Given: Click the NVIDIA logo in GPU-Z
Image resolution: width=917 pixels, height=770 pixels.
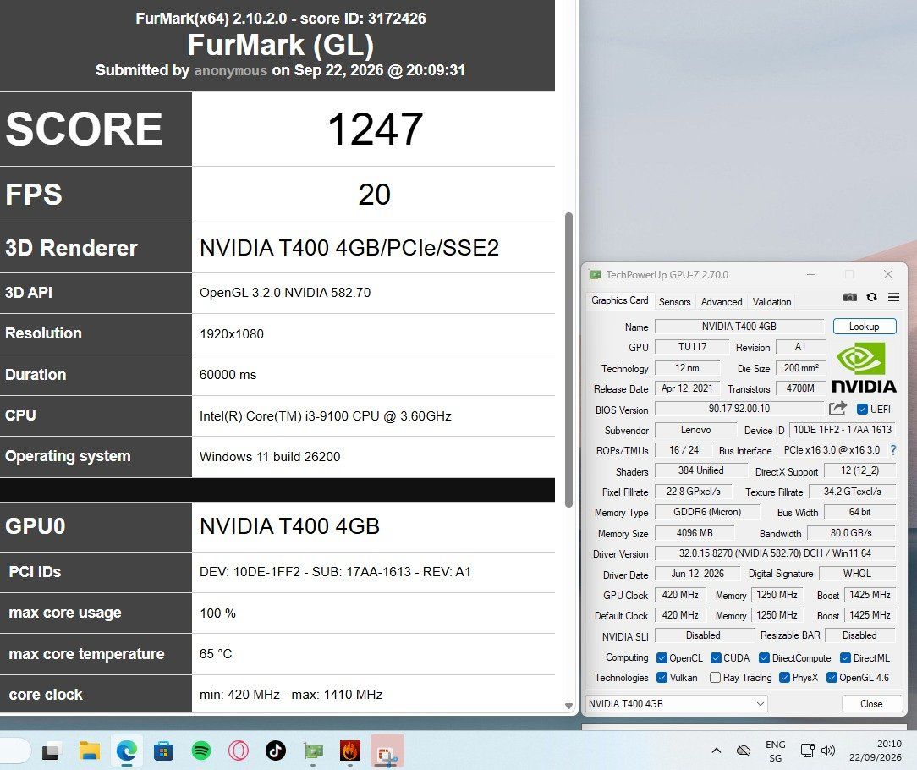Looking at the screenshot, I should click(x=864, y=367).
